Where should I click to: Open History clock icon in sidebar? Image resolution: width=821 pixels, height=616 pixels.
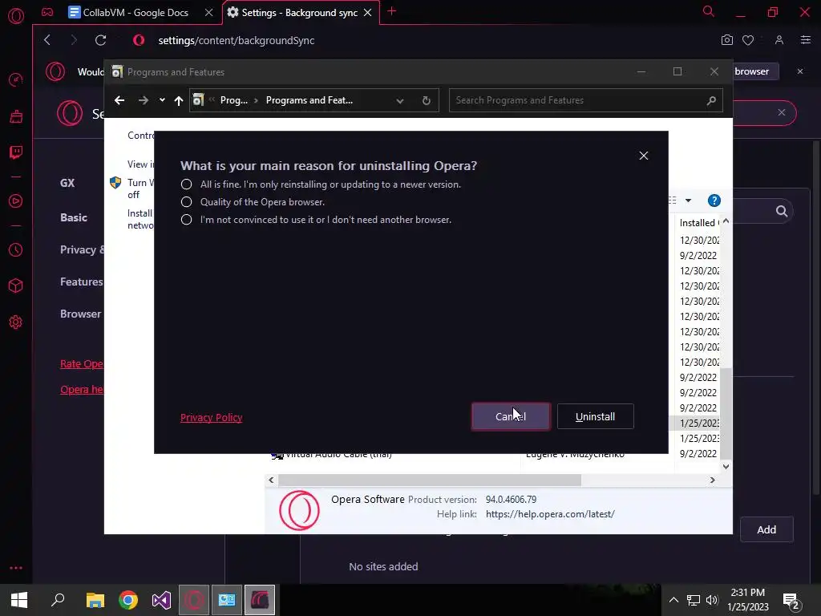pyautogui.click(x=16, y=250)
